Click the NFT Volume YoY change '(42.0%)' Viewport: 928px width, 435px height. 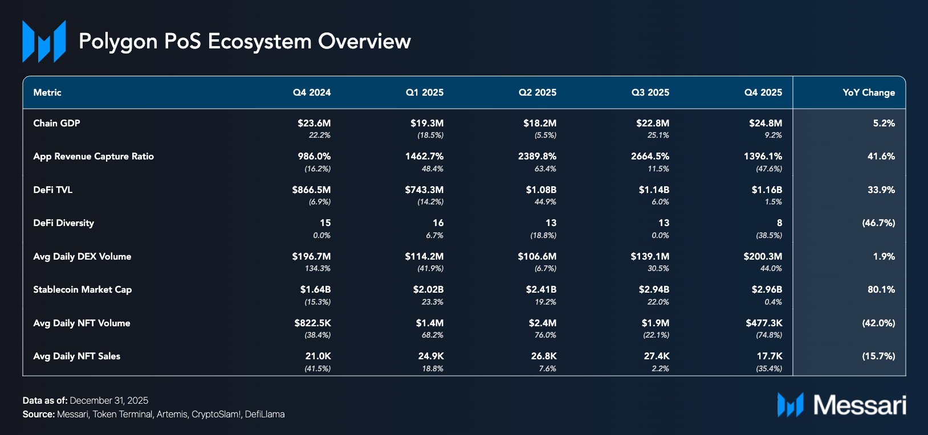click(x=878, y=323)
